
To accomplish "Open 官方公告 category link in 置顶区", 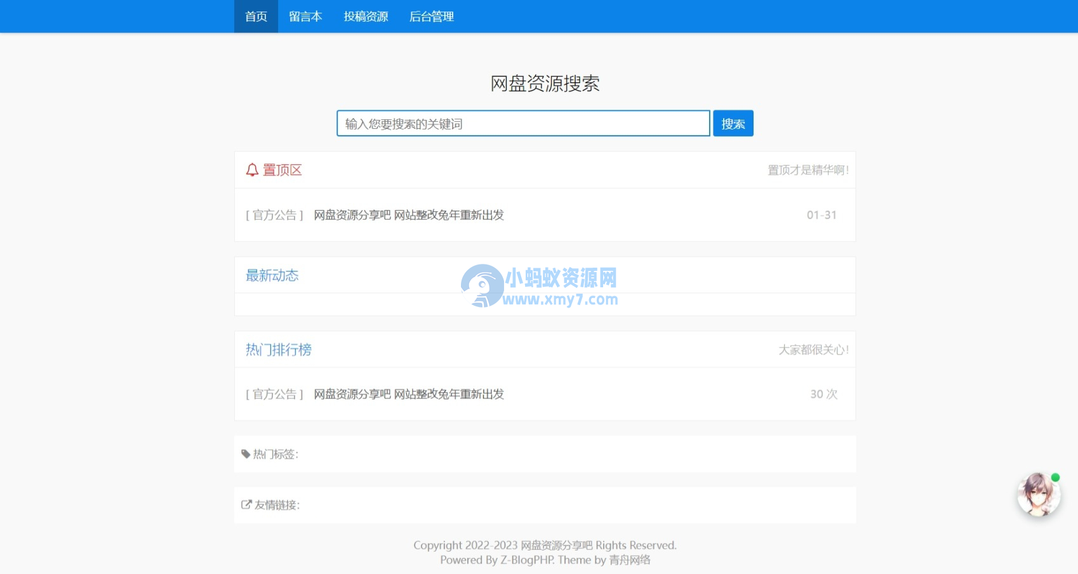I will pyautogui.click(x=275, y=215).
